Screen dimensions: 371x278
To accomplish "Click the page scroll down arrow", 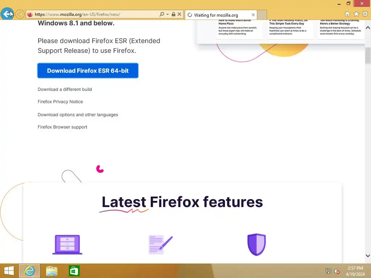I will [x=368, y=256].
